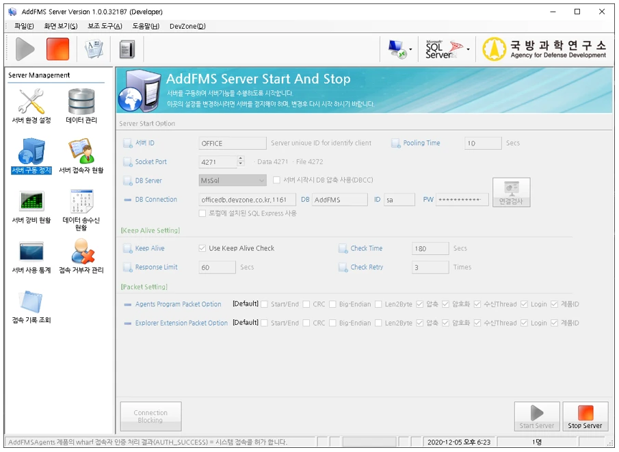This screenshot has width=619, height=452.
Task: Open the DevZone(D) menu
Action: pos(187,26)
